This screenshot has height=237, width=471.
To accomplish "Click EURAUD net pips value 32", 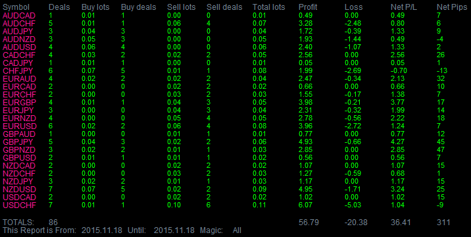I will [441, 79].
